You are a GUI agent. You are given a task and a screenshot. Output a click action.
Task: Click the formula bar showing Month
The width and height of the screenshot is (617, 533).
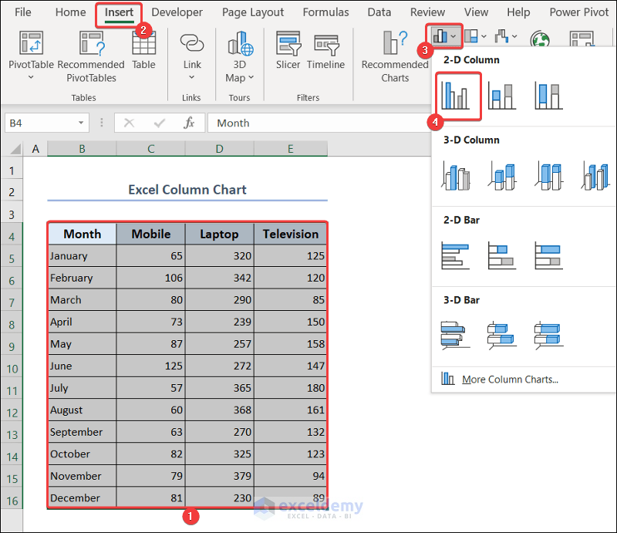(x=319, y=123)
